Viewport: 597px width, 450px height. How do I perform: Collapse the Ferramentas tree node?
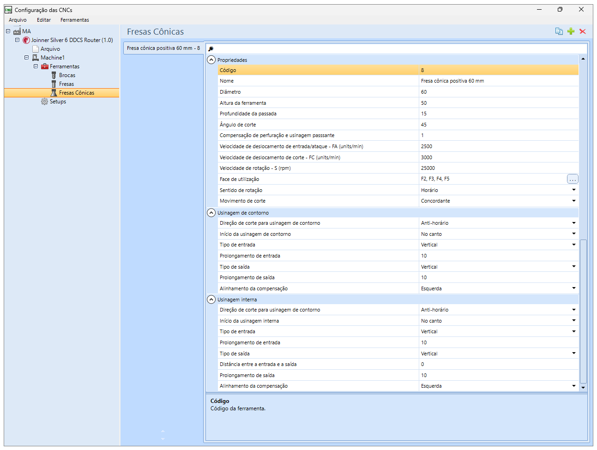pyautogui.click(x=36, y=66)
